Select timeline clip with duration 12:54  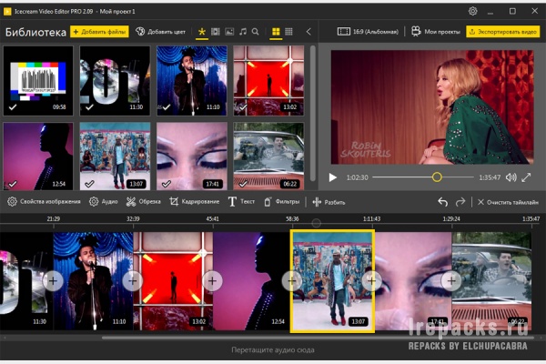coord(251,281)
